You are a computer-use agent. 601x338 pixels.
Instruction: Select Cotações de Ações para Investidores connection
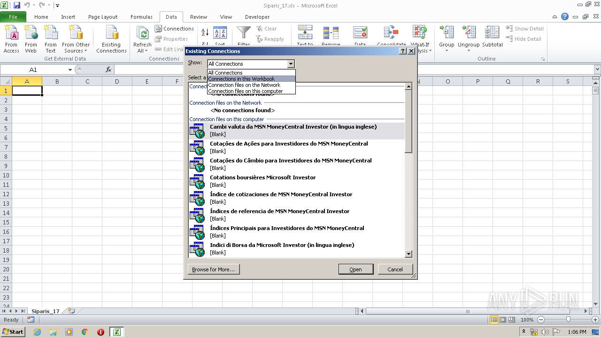point(296,147)
